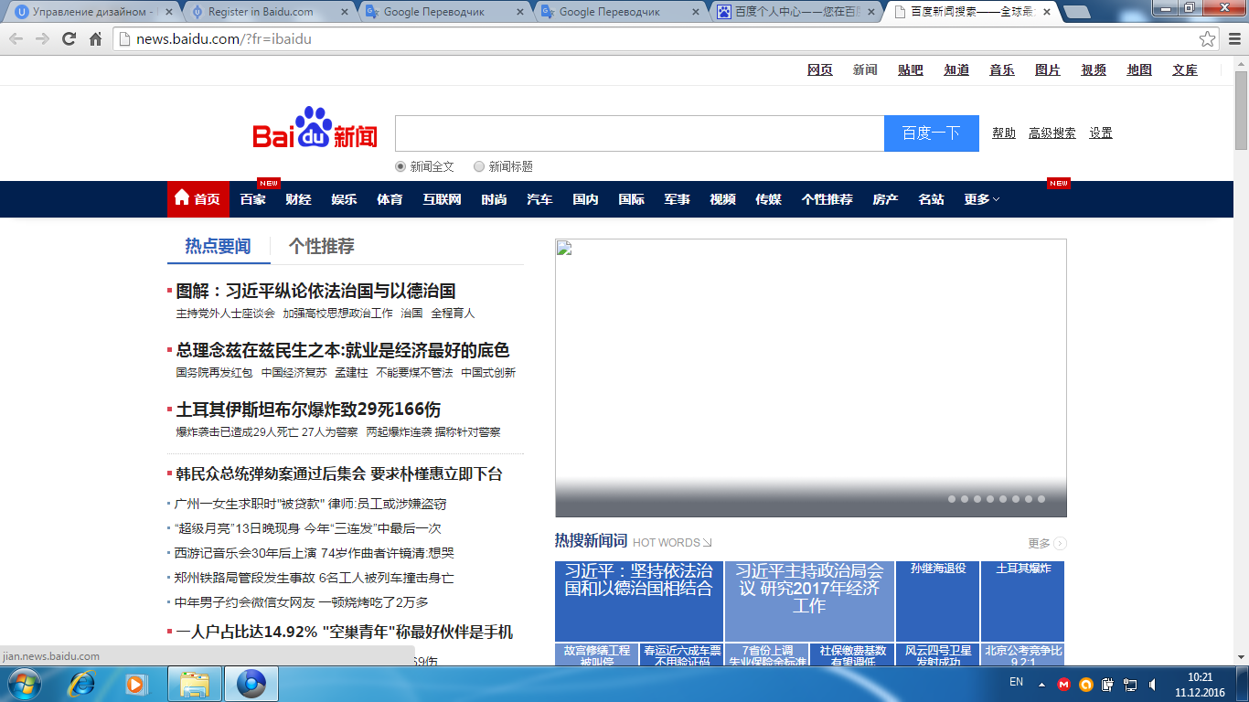1249x702 pixels.
Task: Click the EN language indicator
Action: point(1016,682)
